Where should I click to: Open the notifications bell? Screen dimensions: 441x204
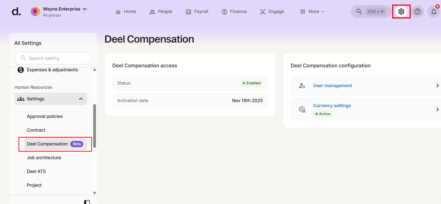(x=434, y=12)
